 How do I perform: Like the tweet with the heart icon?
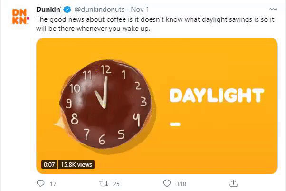(x=167, y=183)
